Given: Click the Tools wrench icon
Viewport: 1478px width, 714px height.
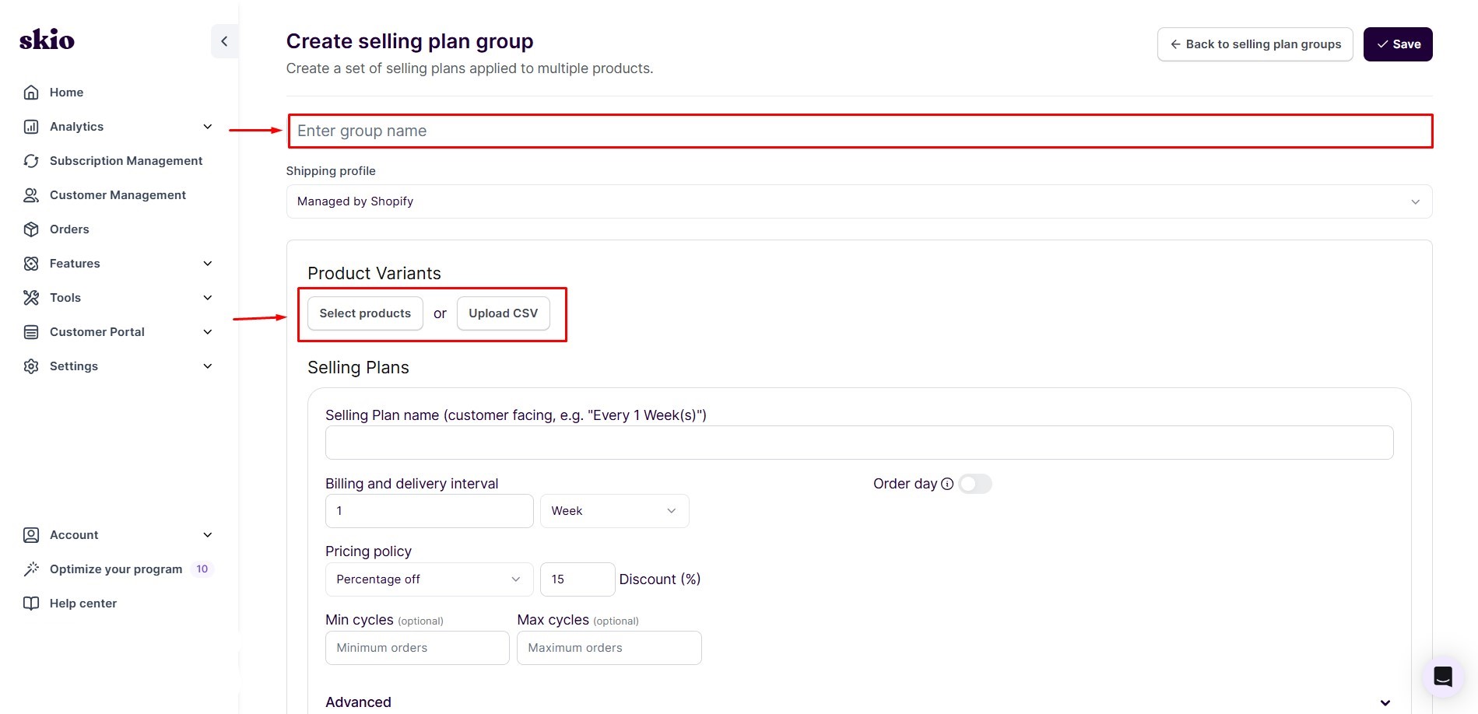Looking at the screenshot, I should point(31,297).
